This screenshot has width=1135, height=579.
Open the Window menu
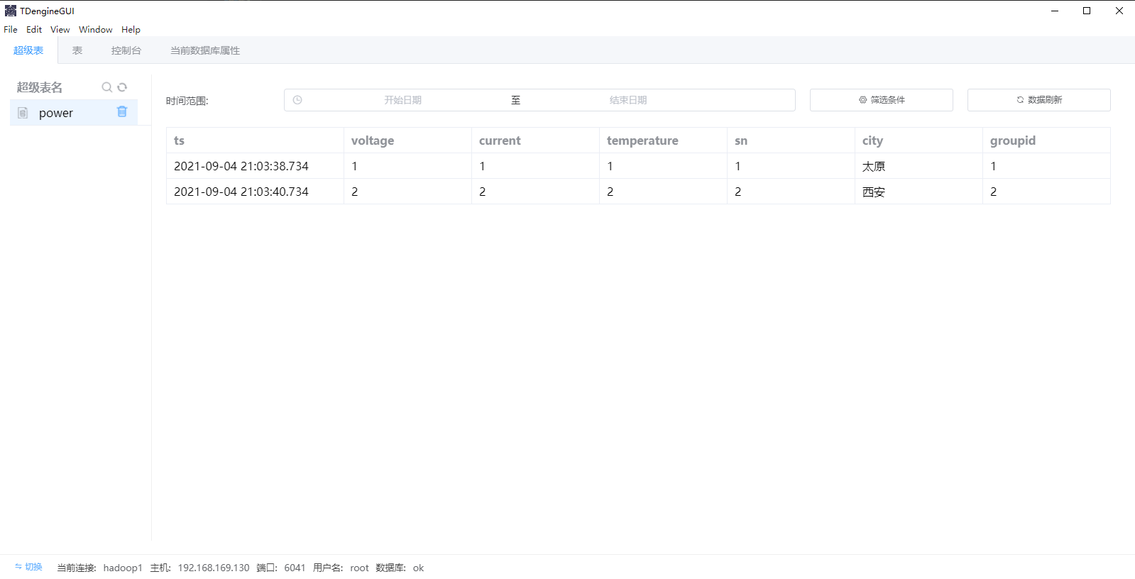(x=96, y=29)
